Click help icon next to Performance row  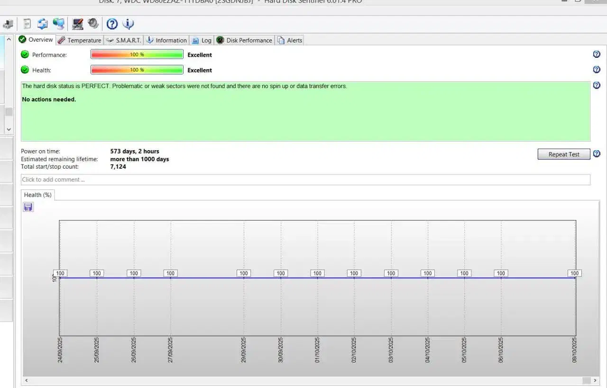click(597, 54)
